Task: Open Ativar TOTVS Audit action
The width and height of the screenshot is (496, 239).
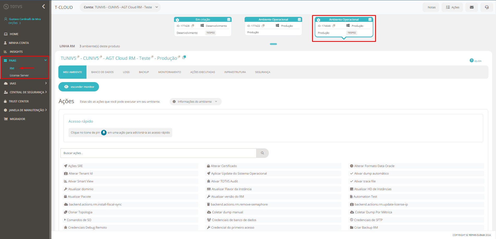Action: pos(273,181)
